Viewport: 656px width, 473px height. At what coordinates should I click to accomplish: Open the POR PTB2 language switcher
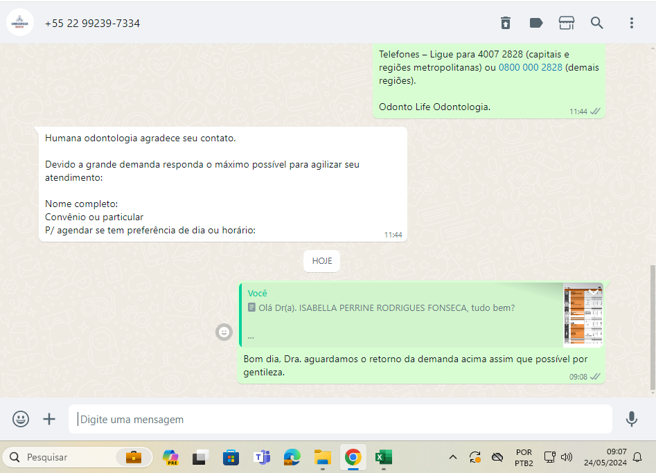(x=524, y=457)
